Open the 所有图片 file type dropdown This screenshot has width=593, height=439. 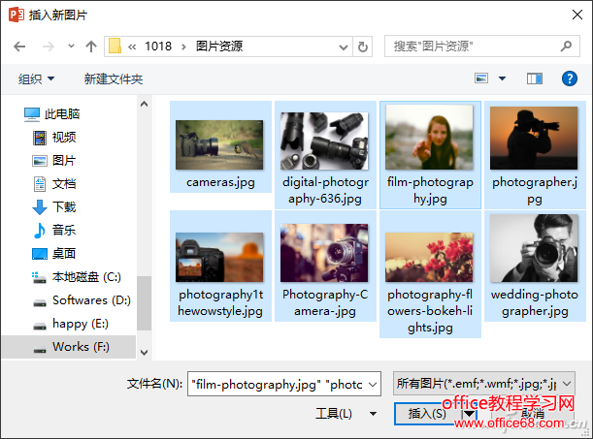[x=484, y=384]
